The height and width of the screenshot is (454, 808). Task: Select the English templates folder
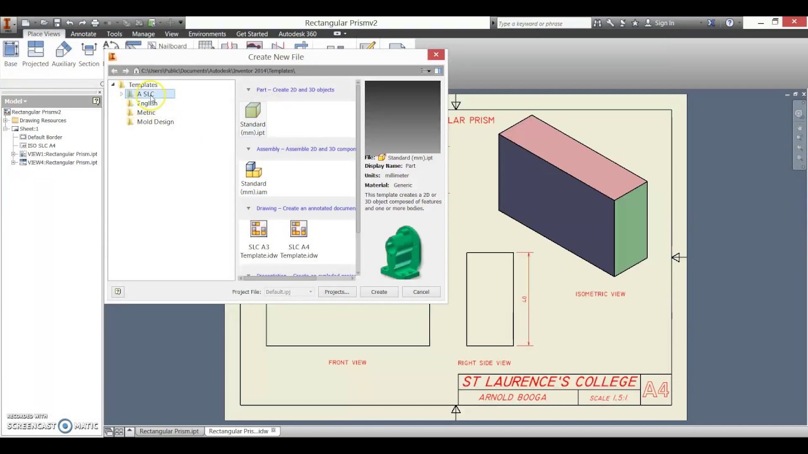146,103
